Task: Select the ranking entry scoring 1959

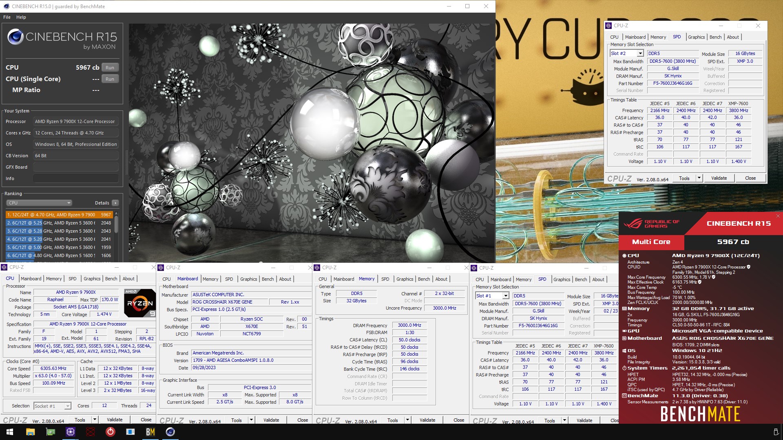Action: click(x=59, y=247)
